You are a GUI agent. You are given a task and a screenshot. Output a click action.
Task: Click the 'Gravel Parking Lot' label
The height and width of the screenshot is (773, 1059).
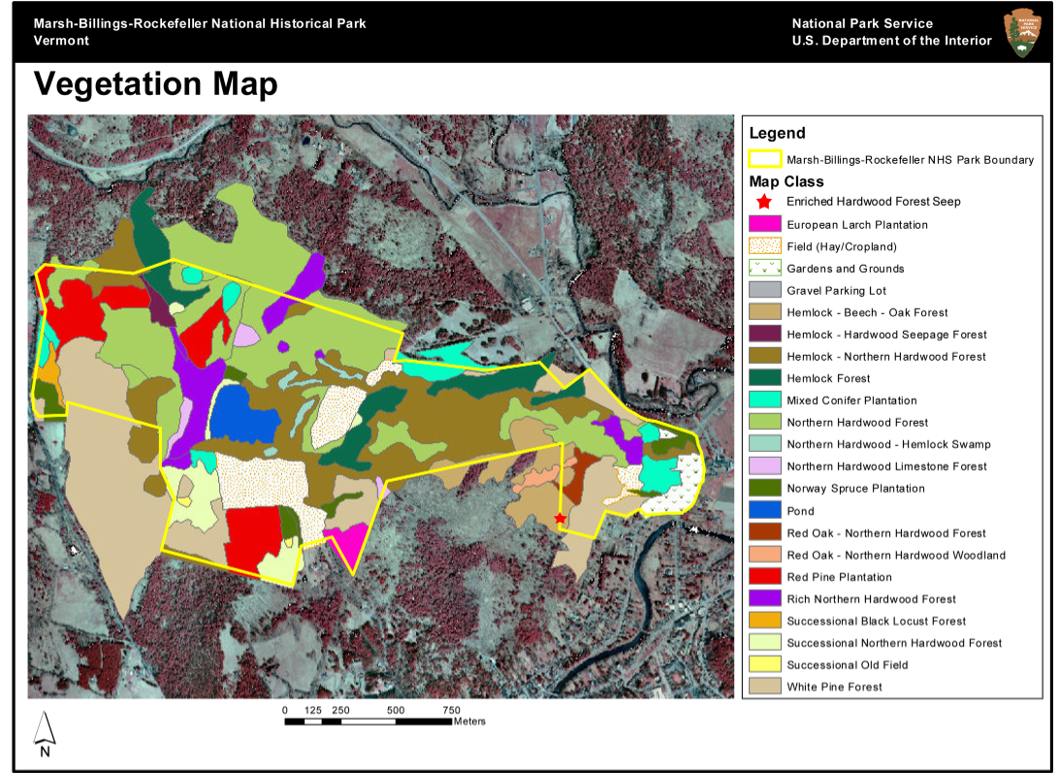(836, 291)
